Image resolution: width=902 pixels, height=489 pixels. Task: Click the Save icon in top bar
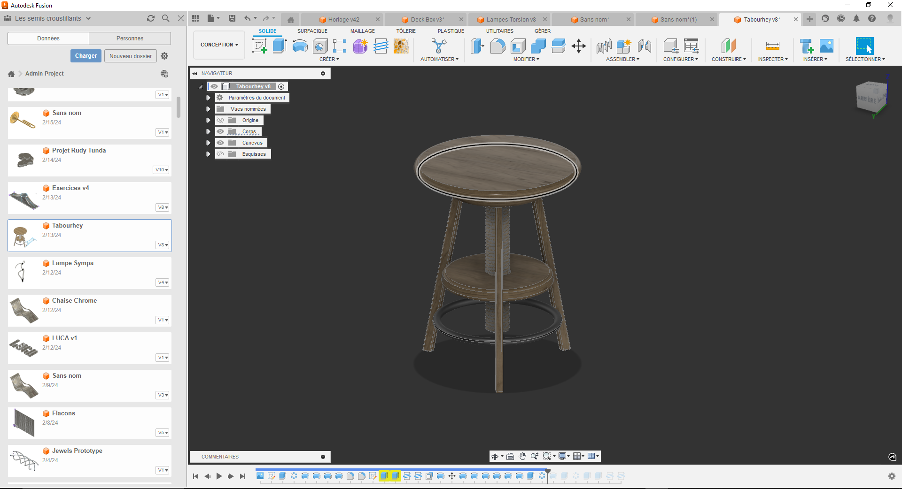tap(232, 18)
